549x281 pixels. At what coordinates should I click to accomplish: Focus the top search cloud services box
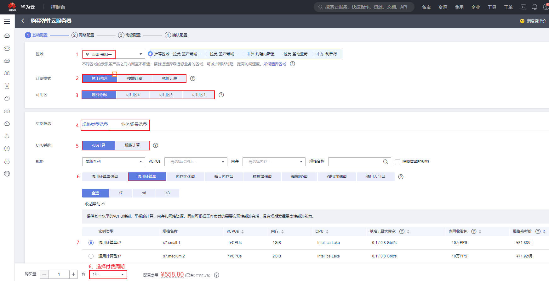(364, 7)
